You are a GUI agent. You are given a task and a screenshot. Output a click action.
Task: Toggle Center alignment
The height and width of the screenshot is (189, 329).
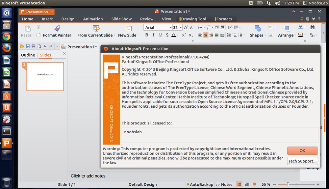(x=206, y=35)
